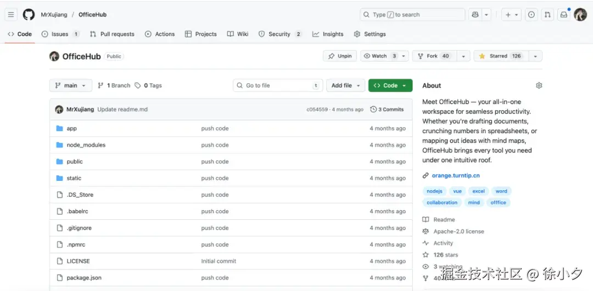Image resolution: width=593 pixels, height=291 pixels.
Task: Open the 0 Tags link
Action: tap(148, 85)
